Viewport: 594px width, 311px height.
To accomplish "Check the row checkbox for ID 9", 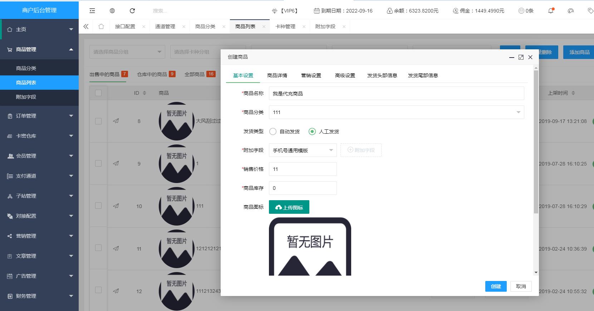I will 98,163.
